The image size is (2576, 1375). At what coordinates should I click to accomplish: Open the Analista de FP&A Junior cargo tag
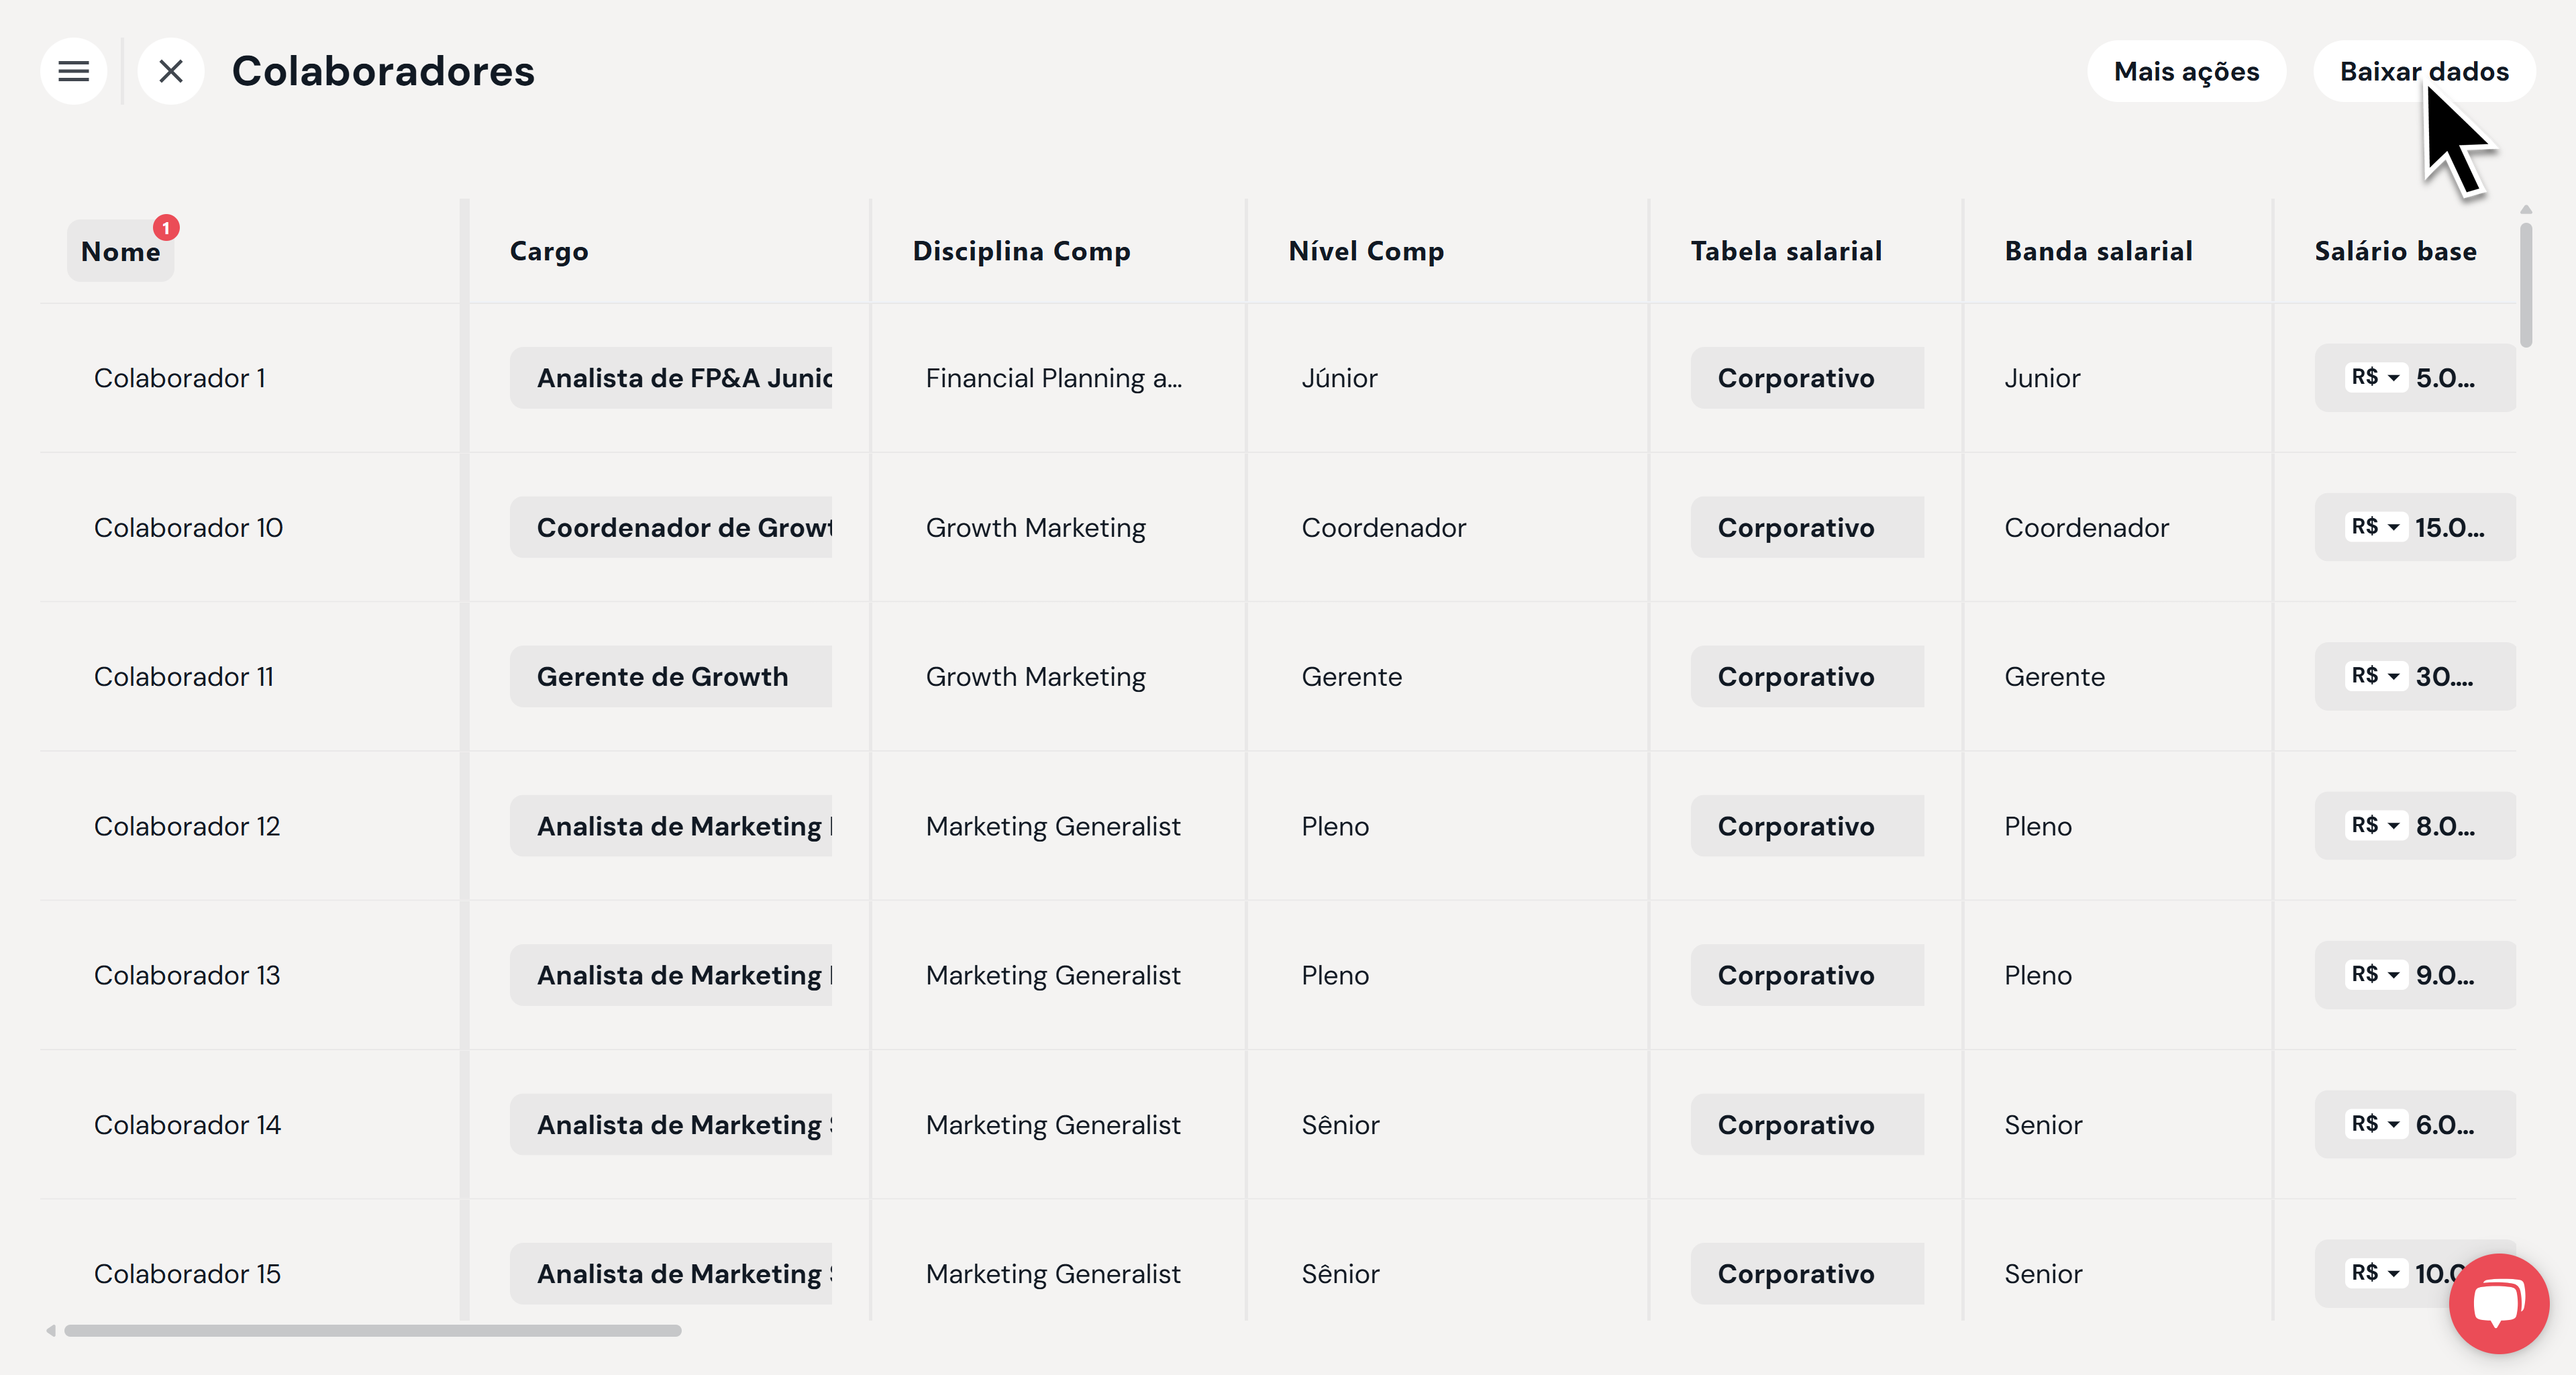coord(671,378)
